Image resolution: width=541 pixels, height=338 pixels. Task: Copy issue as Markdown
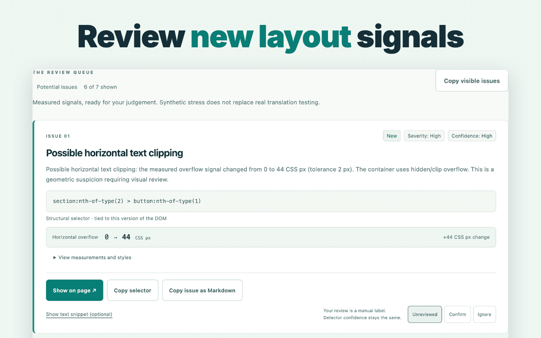coord(202,290)
